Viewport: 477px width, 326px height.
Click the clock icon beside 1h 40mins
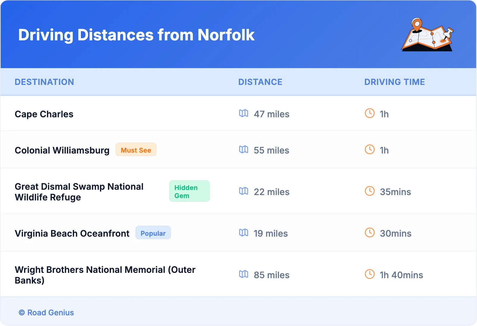point(370,274)
